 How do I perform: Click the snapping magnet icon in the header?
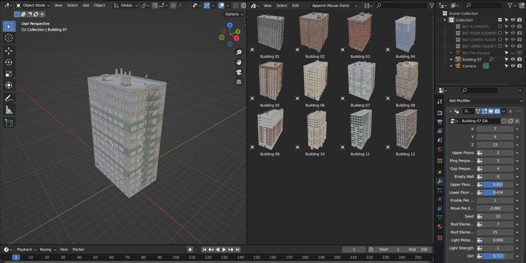155,5
